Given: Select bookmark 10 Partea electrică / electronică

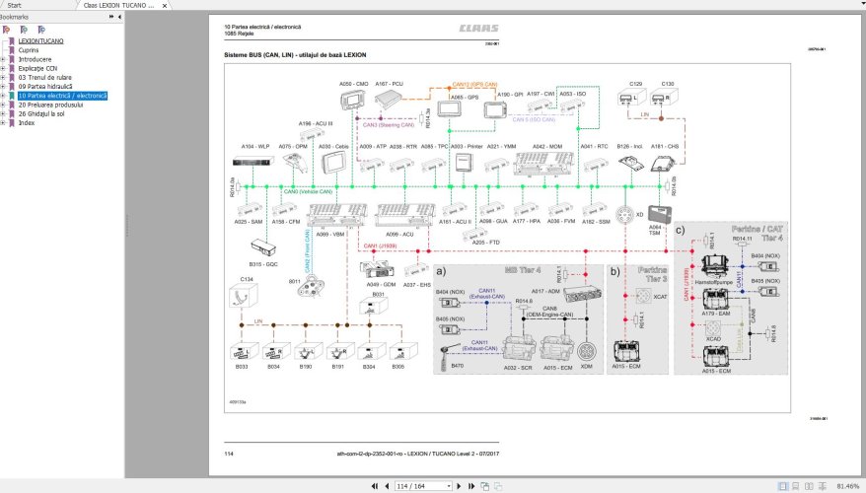Looking at the screenshot, I should 62,96.
